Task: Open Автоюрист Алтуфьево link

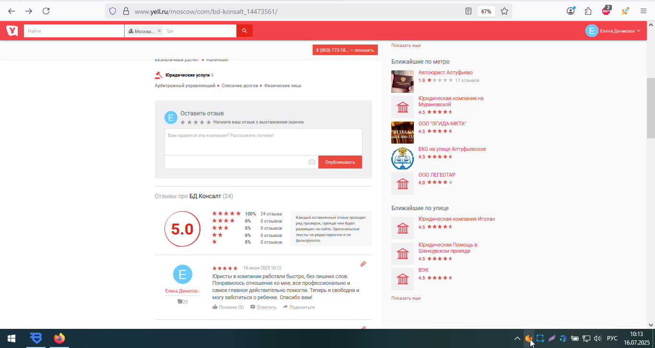Action: point(445,73)
